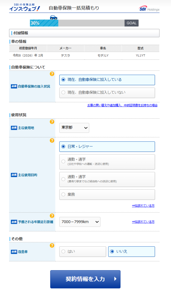This screenshot has height=290, width=171.
Task: Open 悩まれている方 link under usage purpose
Action: tap(143, 206)
